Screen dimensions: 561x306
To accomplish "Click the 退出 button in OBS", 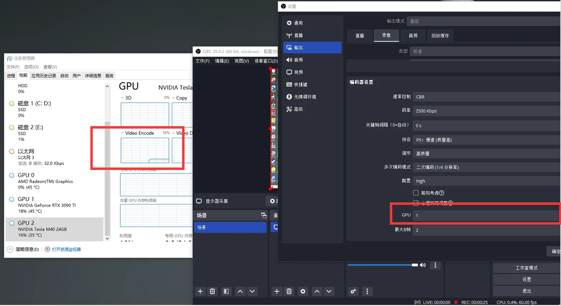I will point(527,291).
